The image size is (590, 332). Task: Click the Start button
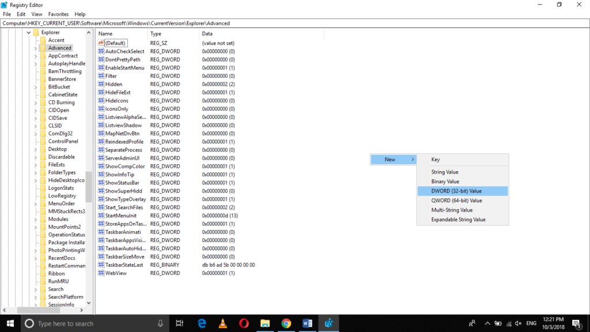click(x=9, y=323)
